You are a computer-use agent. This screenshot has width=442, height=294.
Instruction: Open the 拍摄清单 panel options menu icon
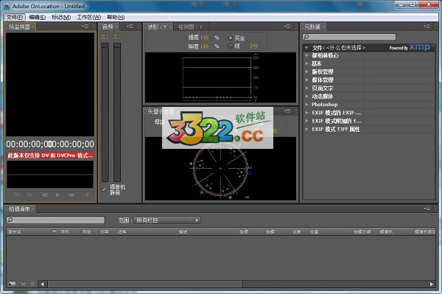(x=427, y=209)
